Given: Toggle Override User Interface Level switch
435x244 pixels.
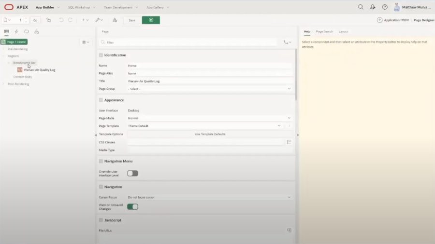Looking at the screenshot, I should (x=132, y=173).
